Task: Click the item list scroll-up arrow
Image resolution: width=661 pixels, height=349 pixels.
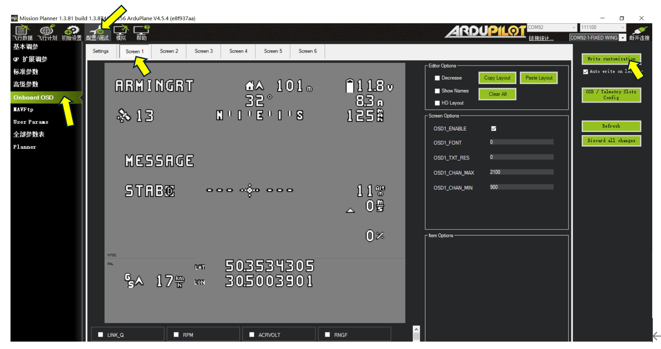Action: point(416,329)
